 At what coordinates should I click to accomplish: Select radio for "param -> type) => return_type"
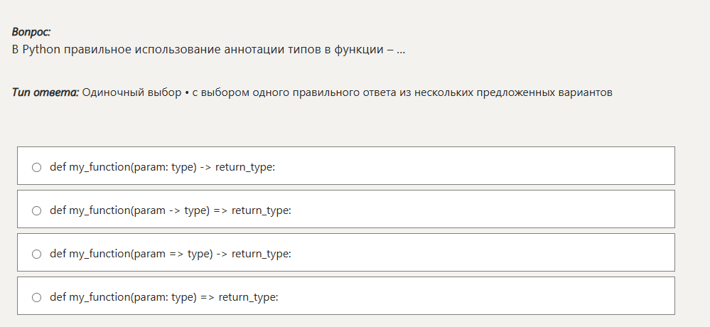pyautogui.click(x=36, y=210)
